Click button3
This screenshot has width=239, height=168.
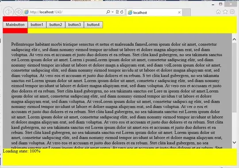[x=74, y=25]
